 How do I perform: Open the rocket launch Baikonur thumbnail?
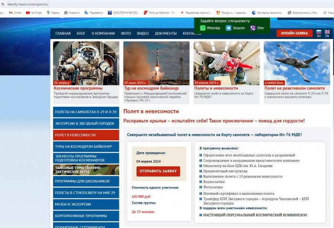(157, 63)
